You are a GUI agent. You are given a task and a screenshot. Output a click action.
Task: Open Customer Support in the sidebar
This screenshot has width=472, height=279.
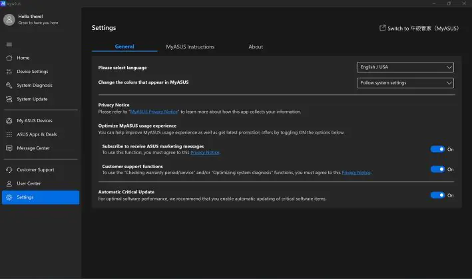[35, 169]
